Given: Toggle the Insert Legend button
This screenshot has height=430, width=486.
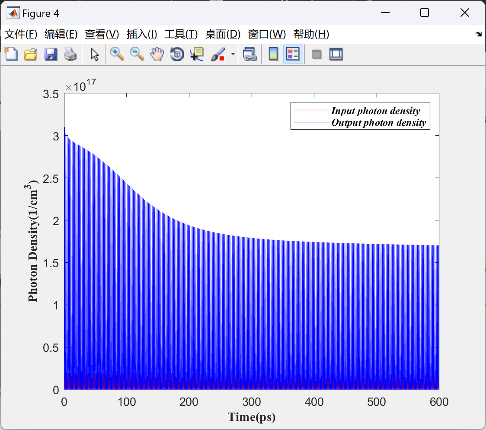Looking at the screenshot, I should [x=293, y=54].
